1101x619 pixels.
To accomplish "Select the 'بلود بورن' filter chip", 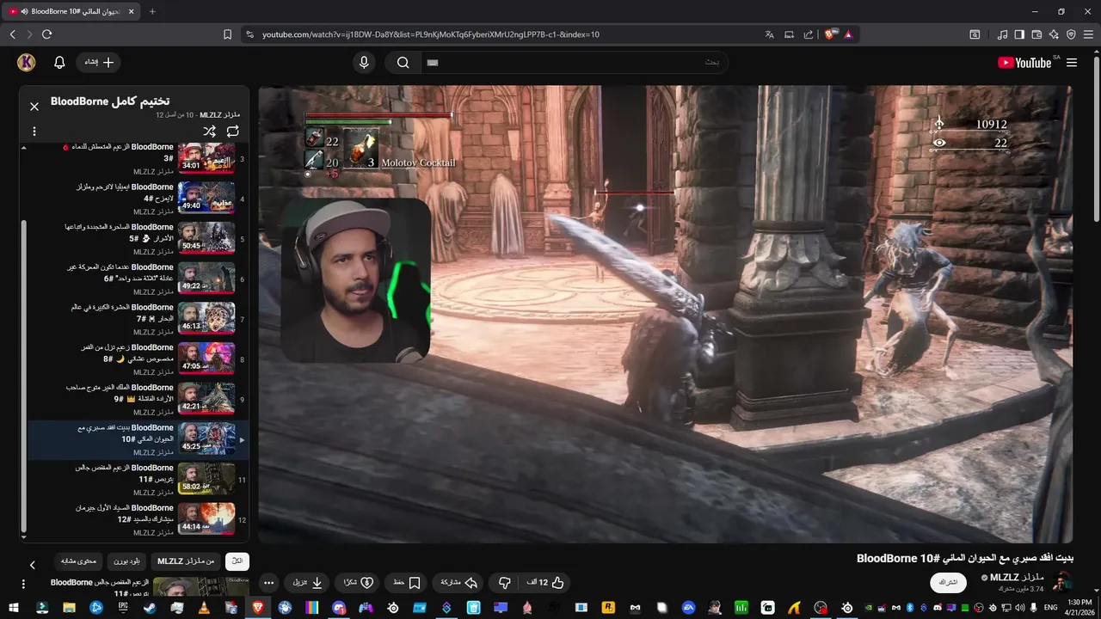I will (126, 561).
